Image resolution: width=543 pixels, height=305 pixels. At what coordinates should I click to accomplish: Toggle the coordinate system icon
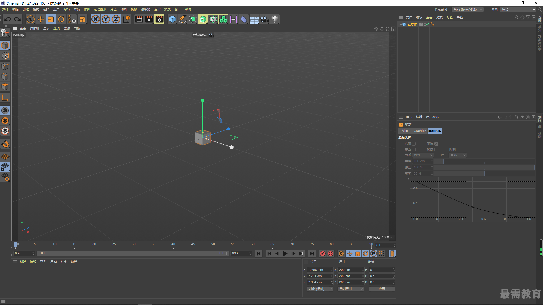point(126,19)
